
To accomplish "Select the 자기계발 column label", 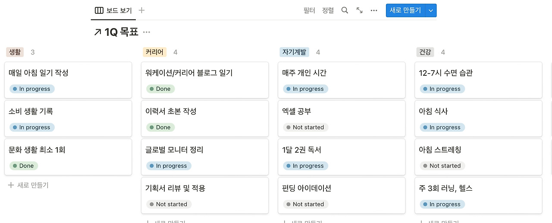I will [x=294, y=52].
